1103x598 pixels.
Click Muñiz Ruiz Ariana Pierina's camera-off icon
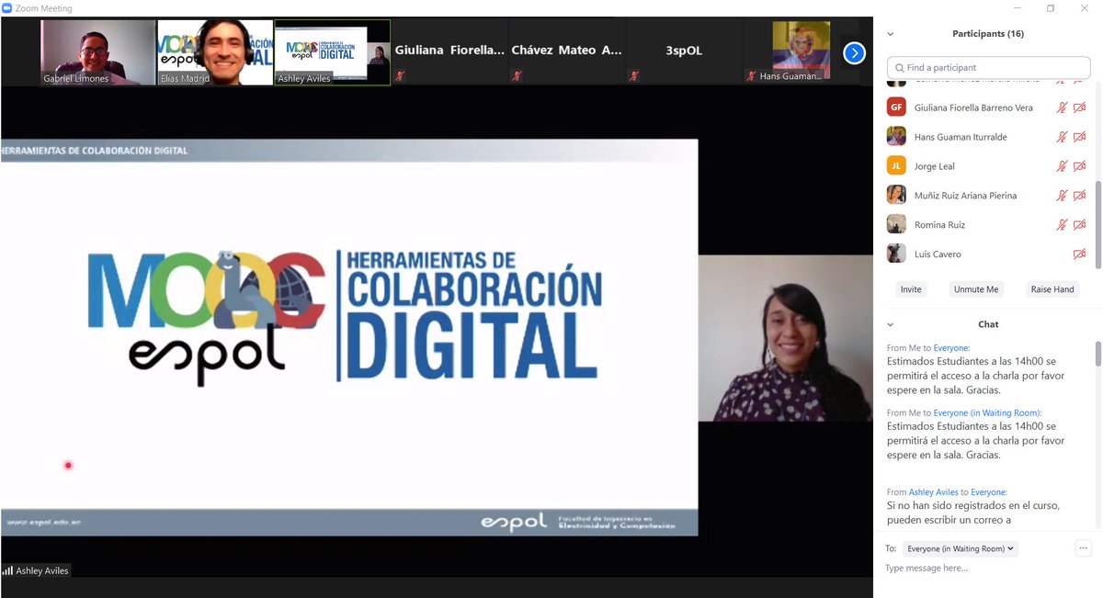[x=1080, y=196]
